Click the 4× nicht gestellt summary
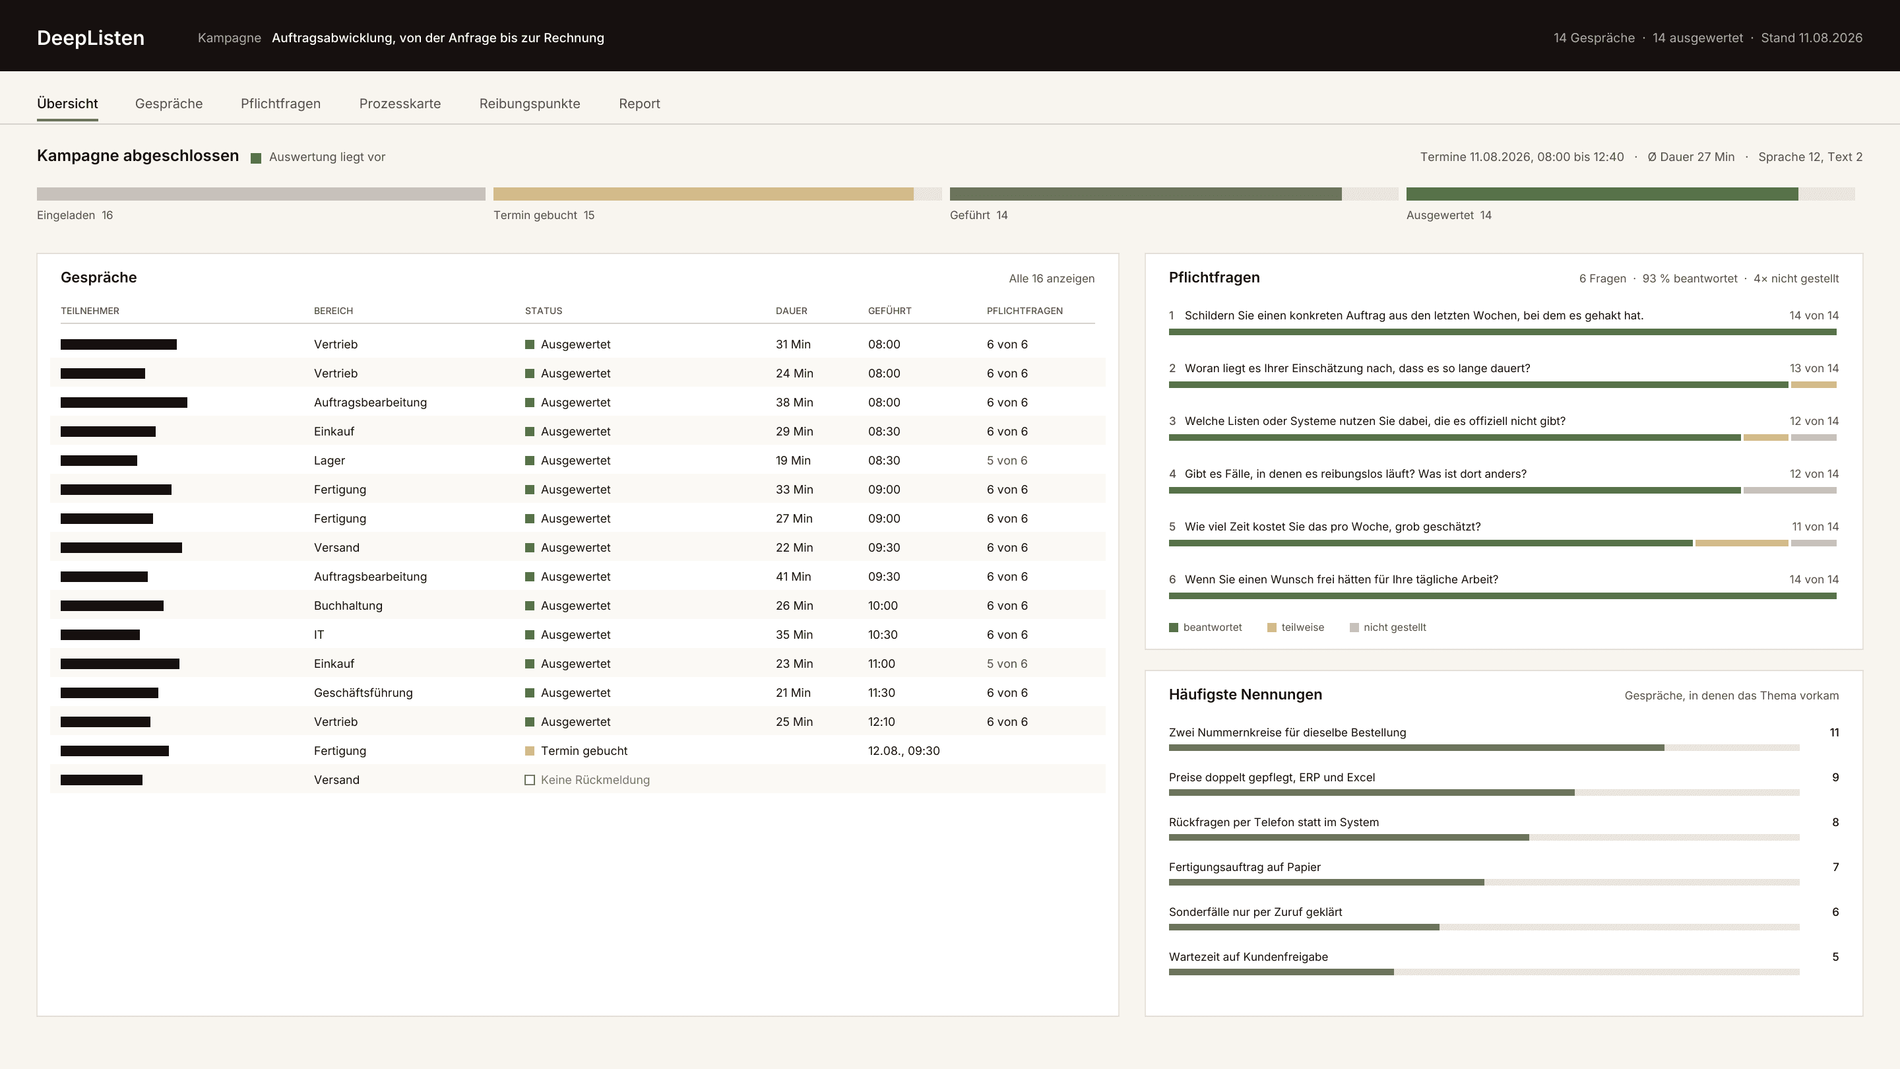1900x1069 pixels. tap(1796, 278)
